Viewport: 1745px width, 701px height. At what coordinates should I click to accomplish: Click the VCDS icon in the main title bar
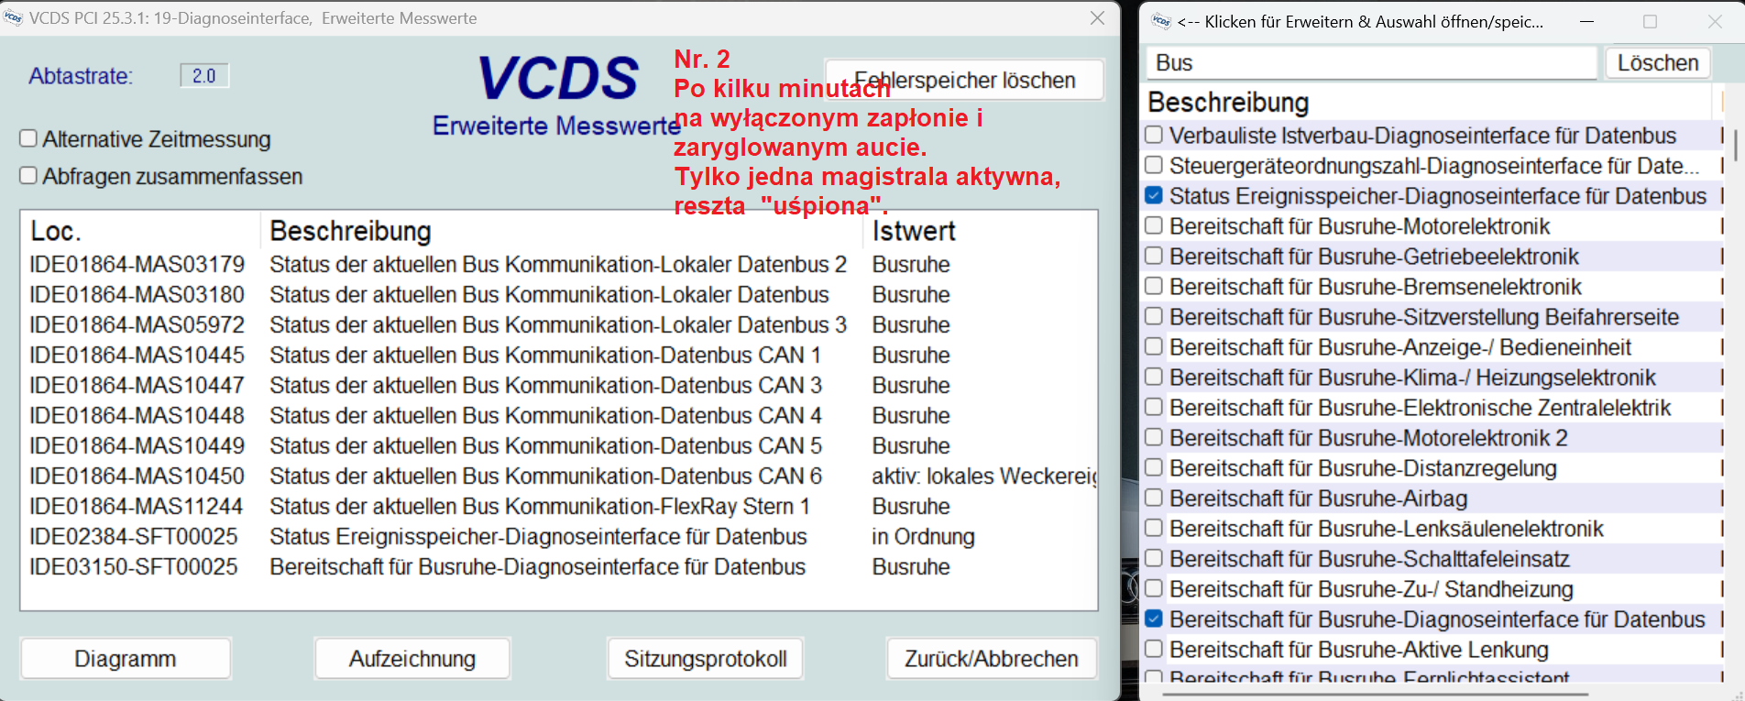click(x=13, y=18)
